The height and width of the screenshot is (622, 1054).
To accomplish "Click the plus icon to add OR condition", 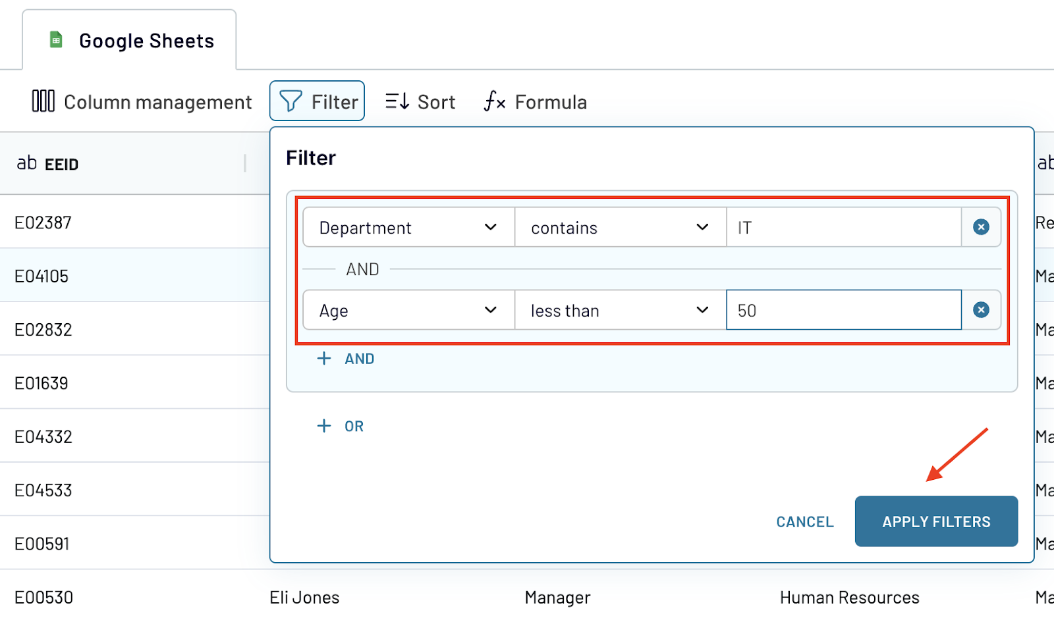I will click(x=324, y=426).
